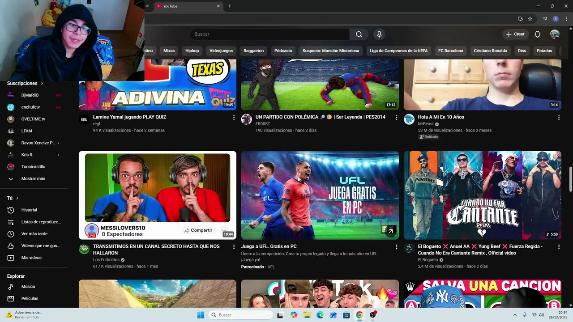Start voice search with microphone icon

pos(379,34)
